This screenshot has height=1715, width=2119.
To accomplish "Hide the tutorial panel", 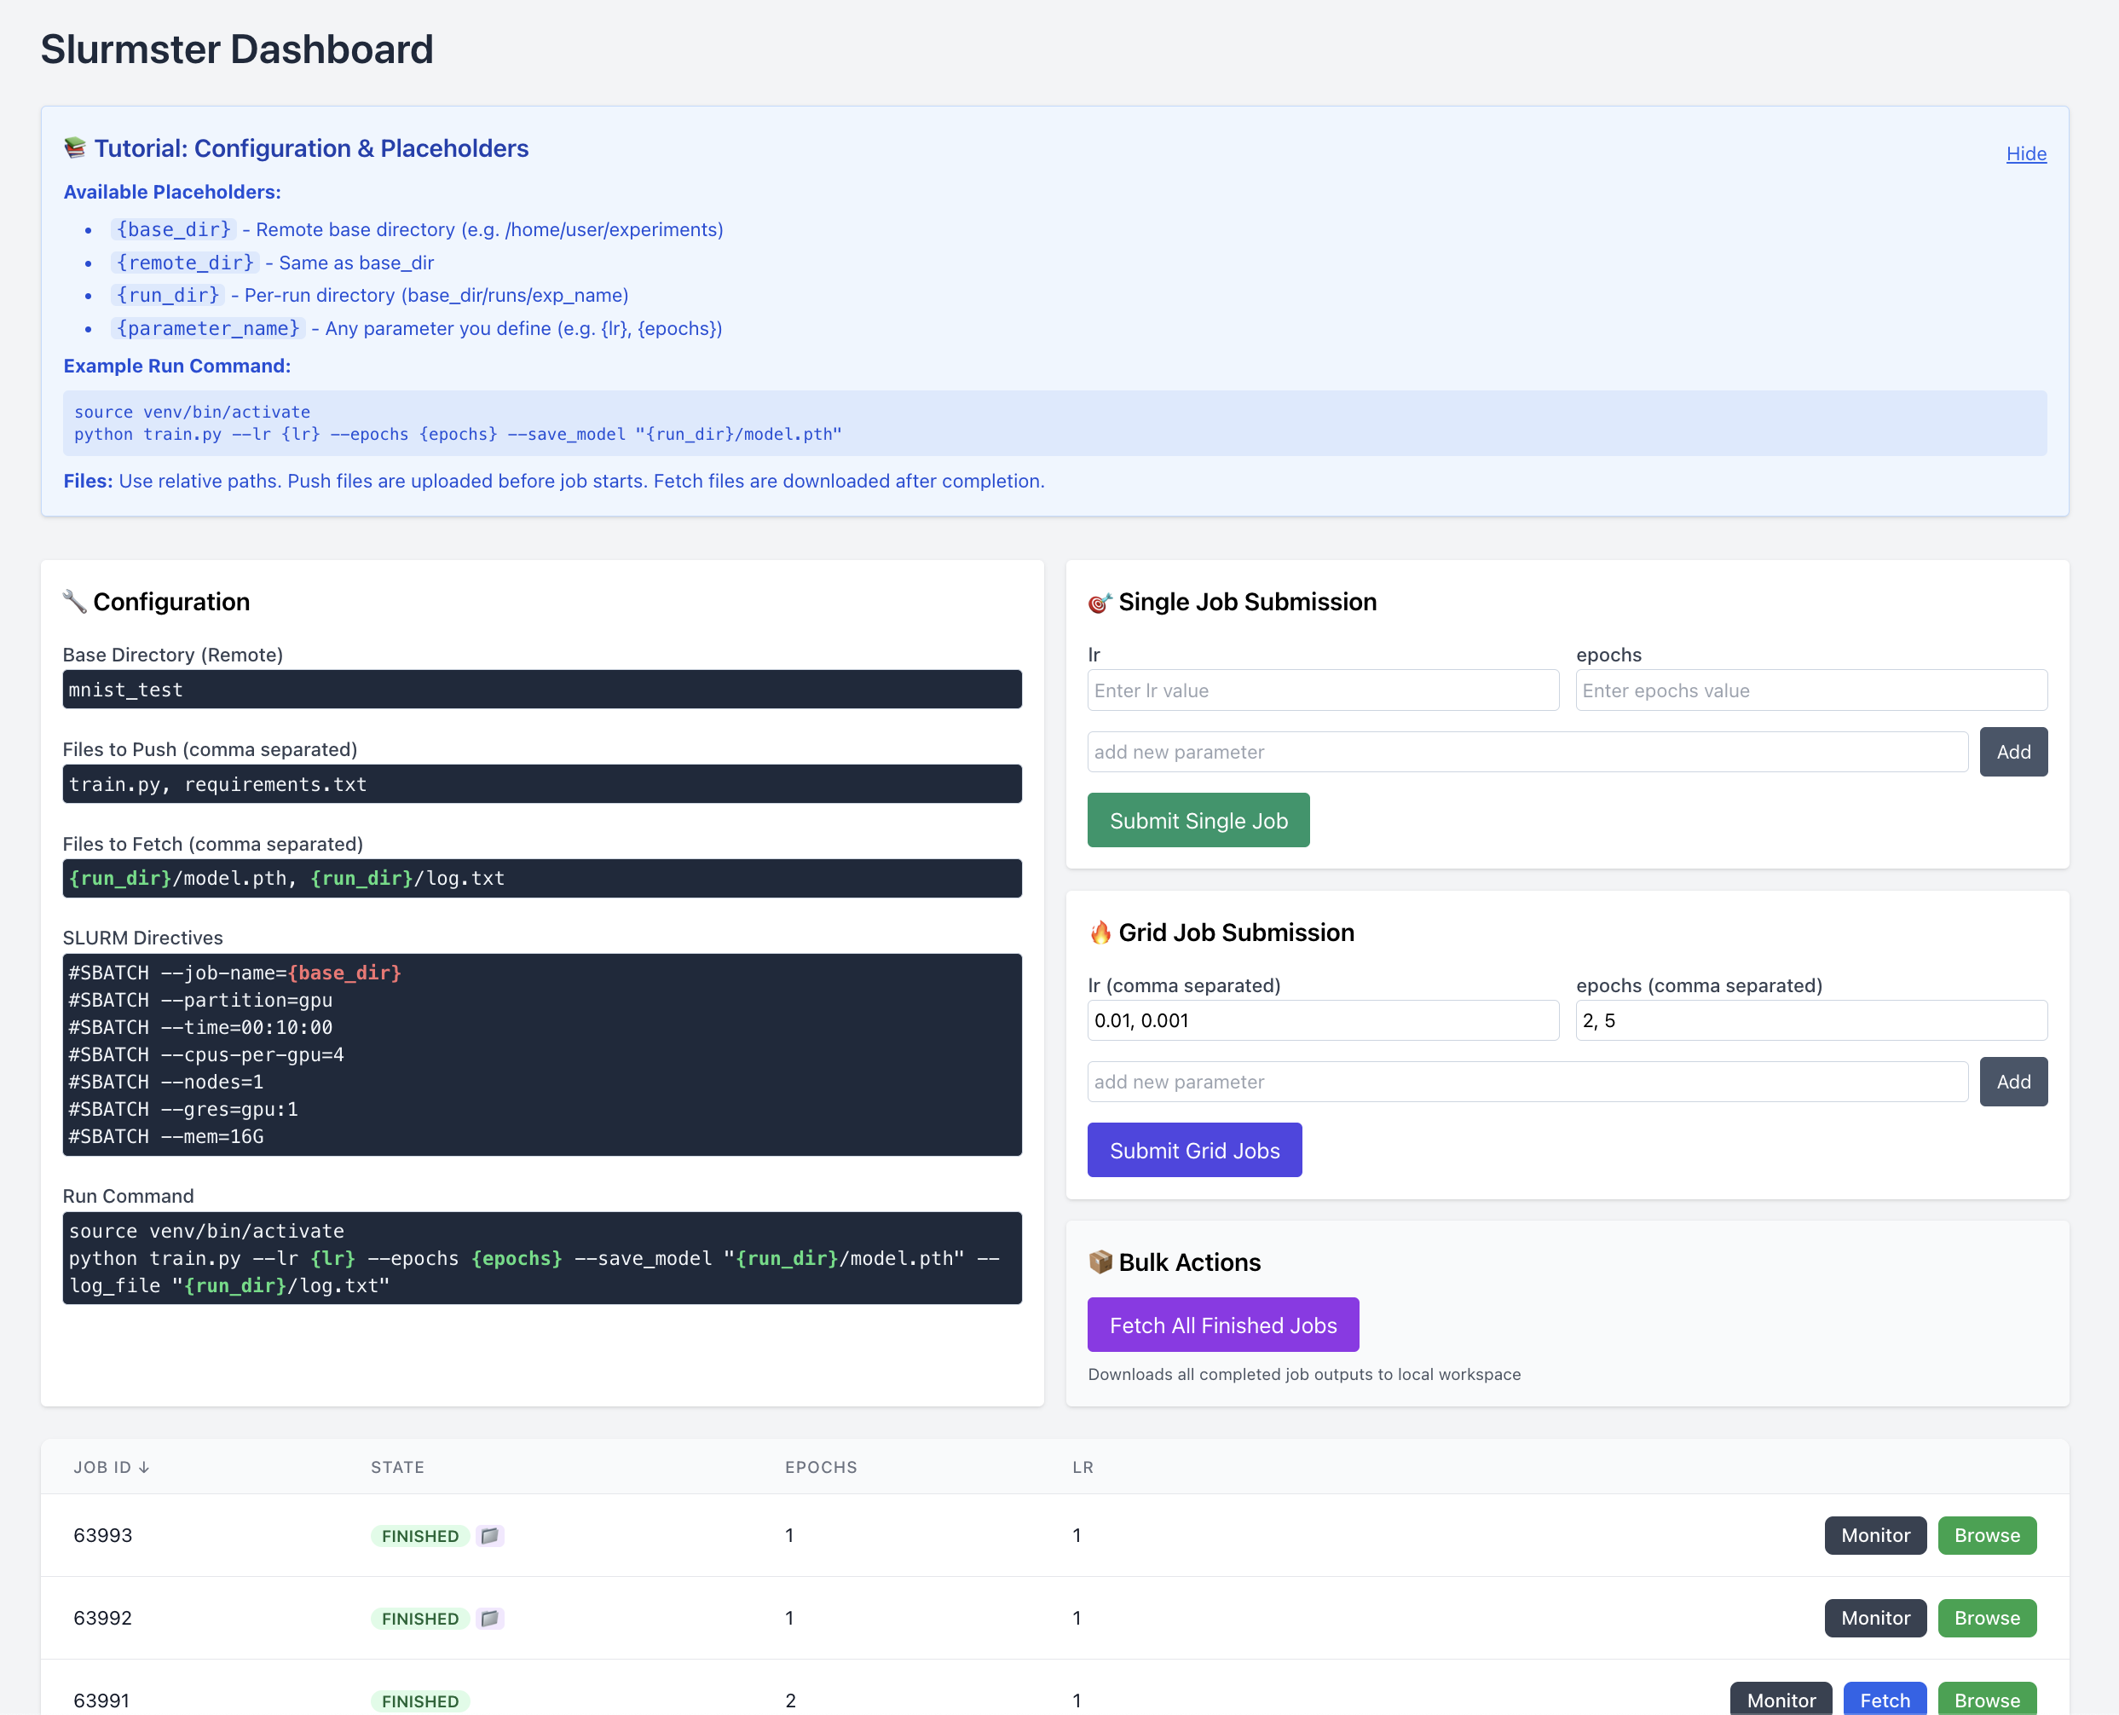I will coord(2026,153).
